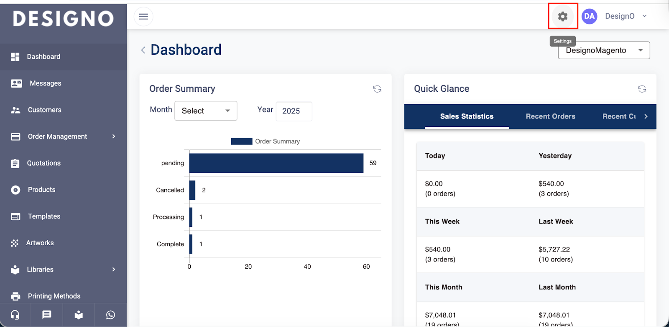Click the DA profile avatar
Screen dimensions: 669x327
589,16
